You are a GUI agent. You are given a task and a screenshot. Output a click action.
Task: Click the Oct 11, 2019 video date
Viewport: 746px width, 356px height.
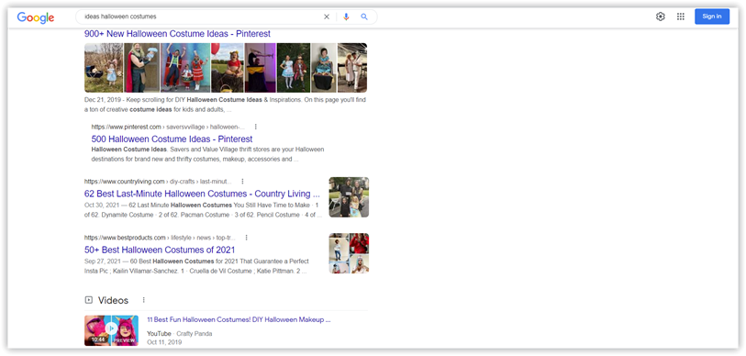pos(164,342)
